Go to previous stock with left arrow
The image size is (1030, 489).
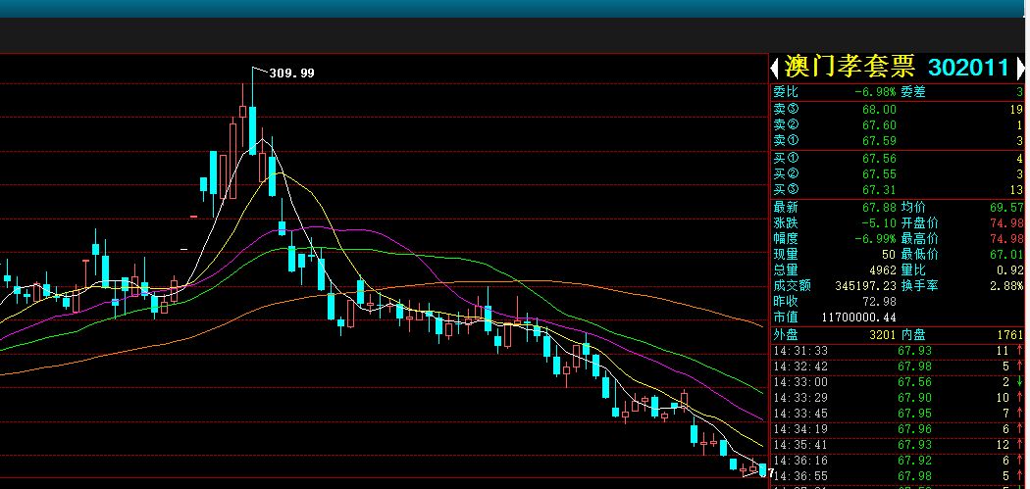[x=775, y=68]
